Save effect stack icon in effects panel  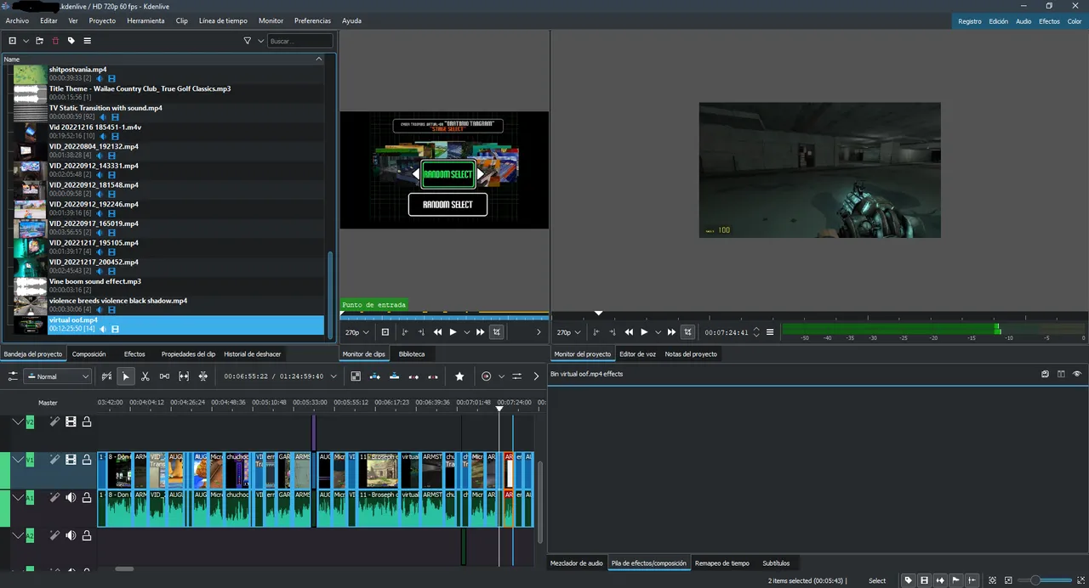pyautogui.click(x=1045, y=374)
